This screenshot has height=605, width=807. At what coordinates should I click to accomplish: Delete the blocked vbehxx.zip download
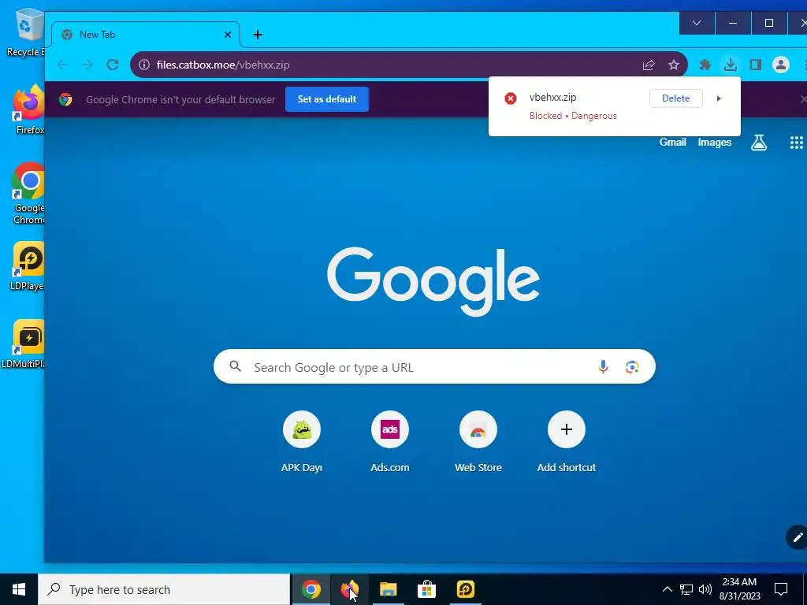click(x=675, y=98)
